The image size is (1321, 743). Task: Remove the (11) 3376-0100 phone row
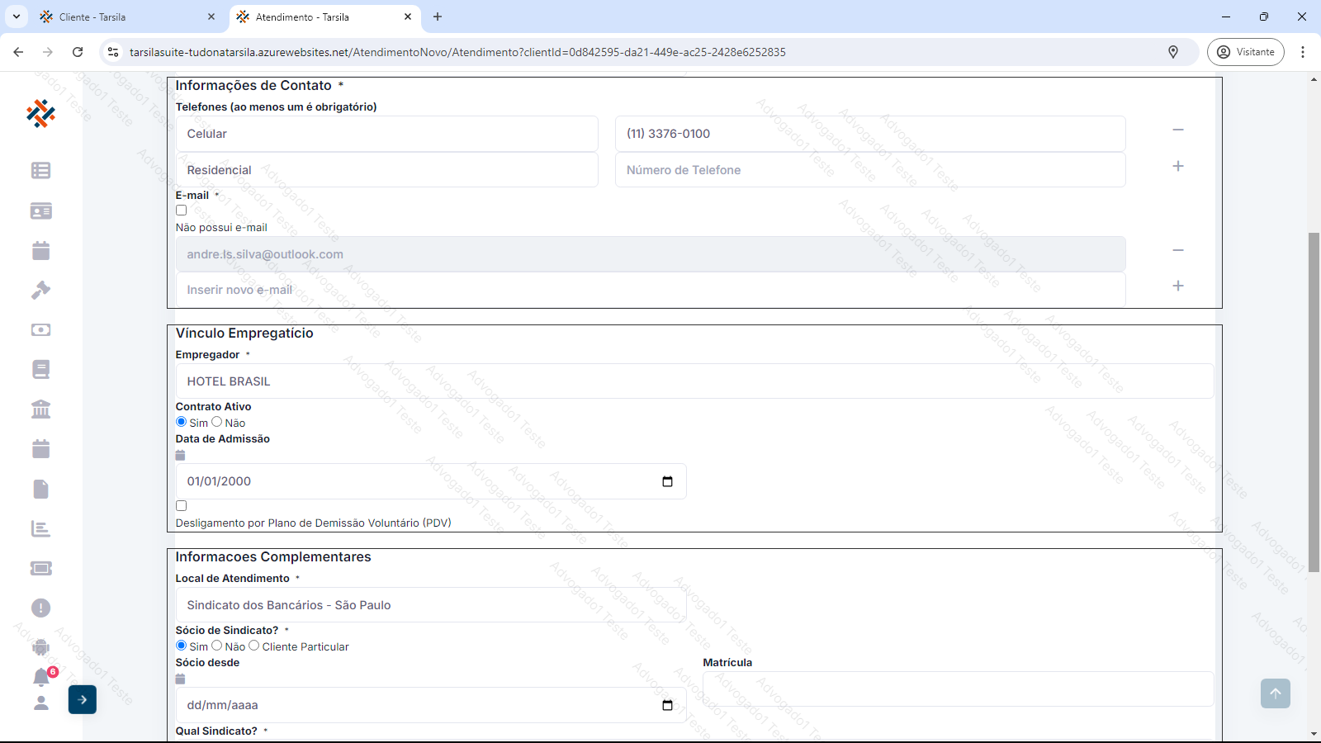1178,130
